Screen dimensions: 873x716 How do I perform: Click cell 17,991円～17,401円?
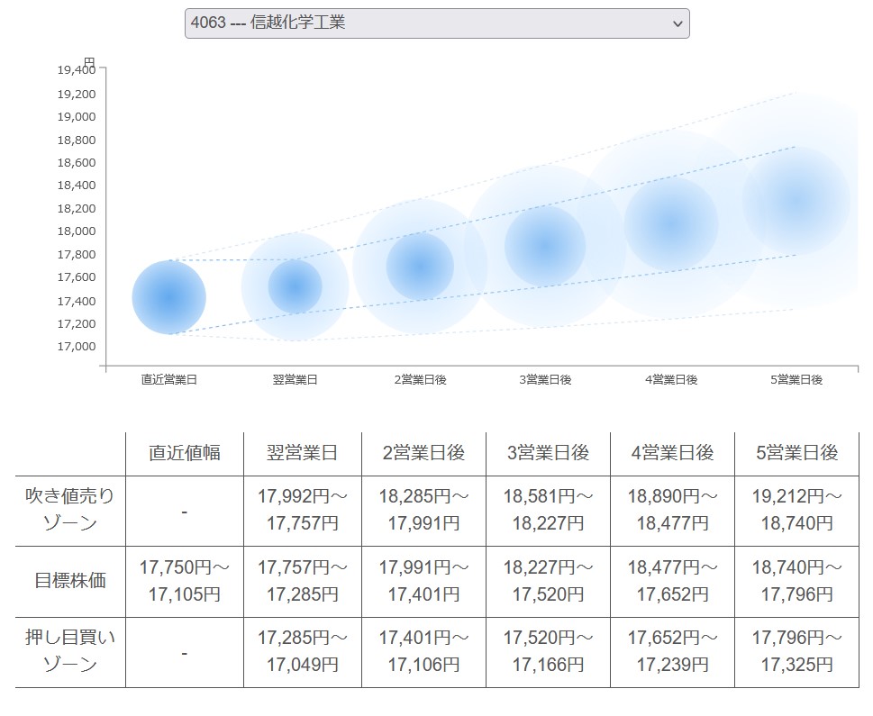coord(423,581)
